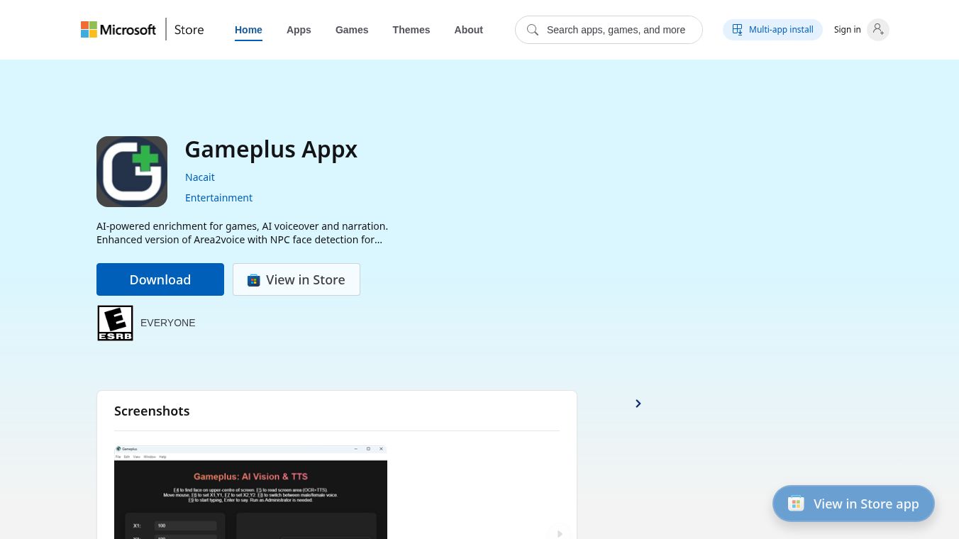959x539 pixels.
Task: Click the View in Store button
Action: point(296,279)
